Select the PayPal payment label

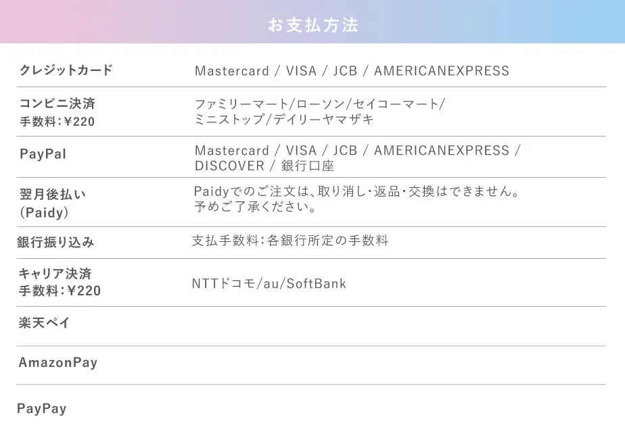pos(43,153)
